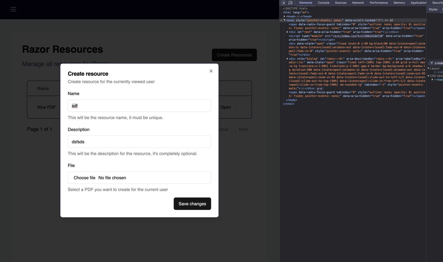
Task: Expand the div role dialog node
Action: click(x=288, y=58)
